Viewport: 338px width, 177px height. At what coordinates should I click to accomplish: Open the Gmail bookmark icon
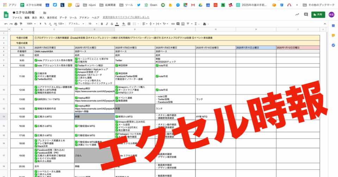[x=193, y=5]
